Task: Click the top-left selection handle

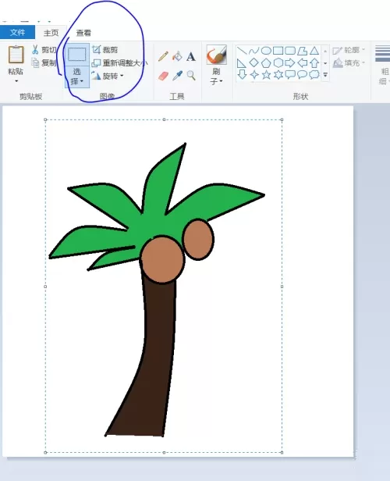Action: tap(45, 119)
